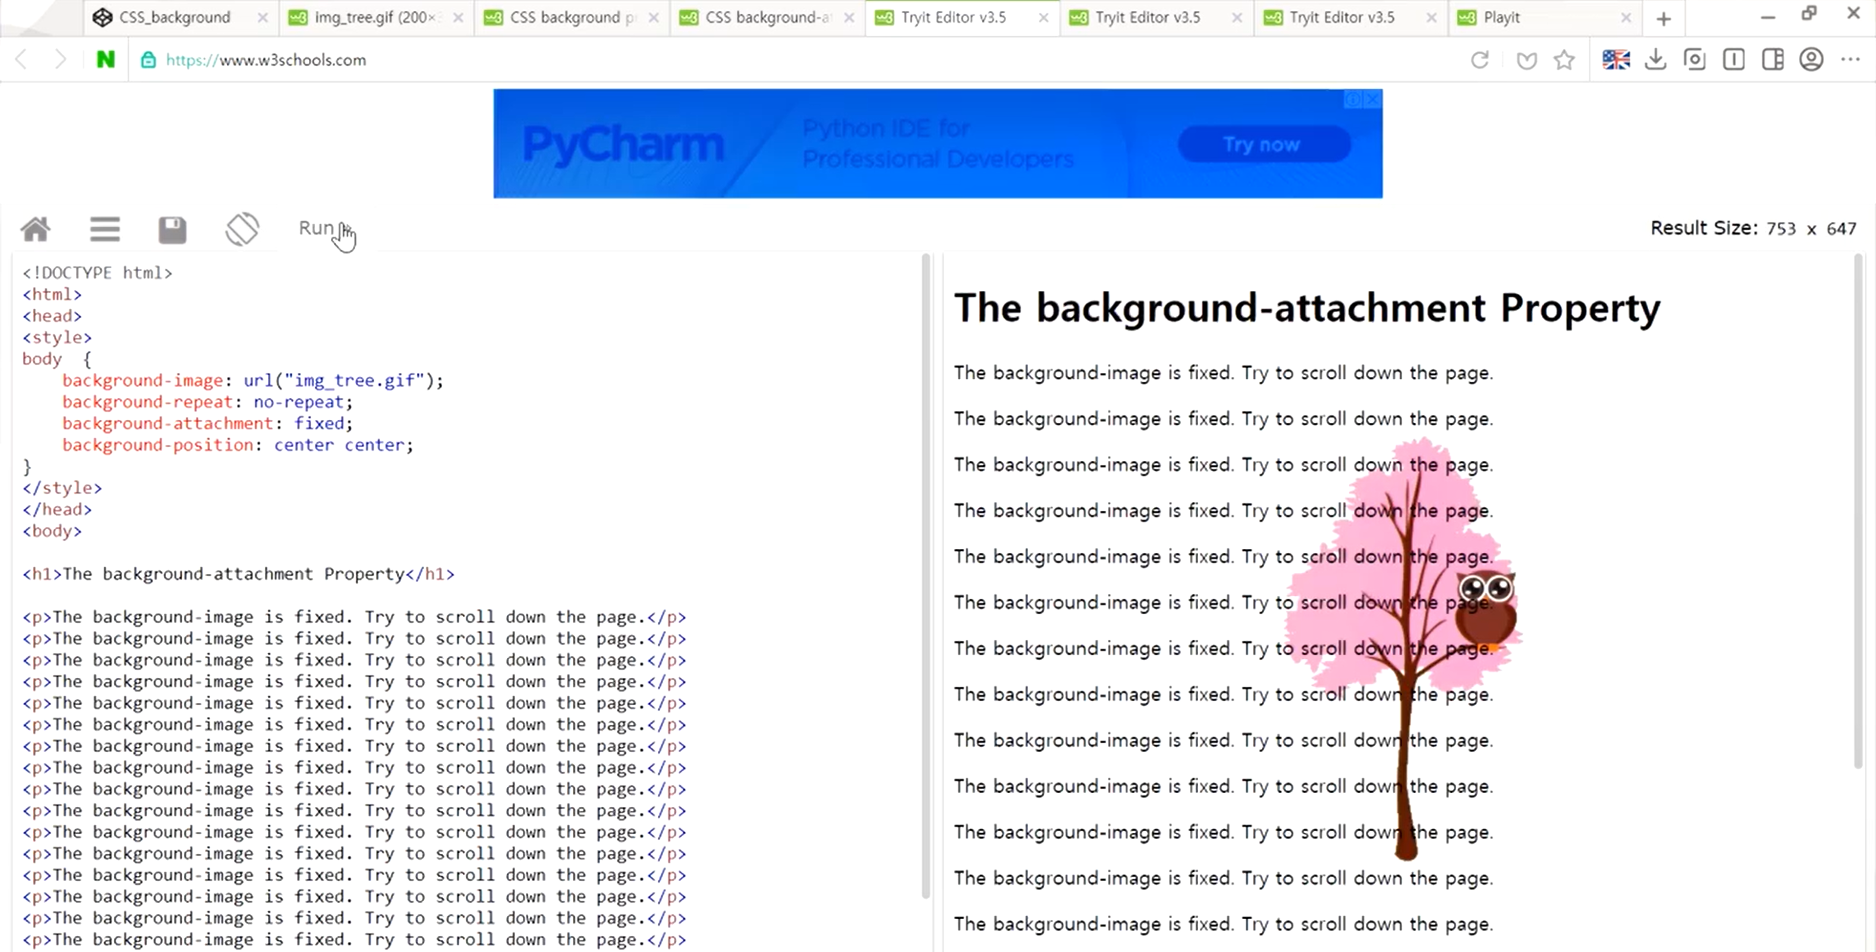Open the three-dot browser menu

(x=1851, y=60)
